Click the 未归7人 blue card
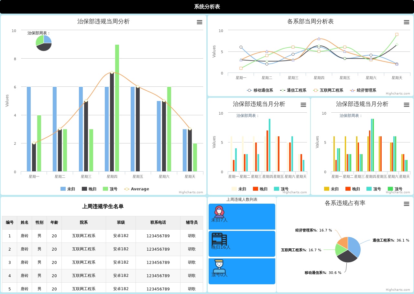The height and width of the screenshot is (294, 414). pyautogui.click(x=242, y=217)
